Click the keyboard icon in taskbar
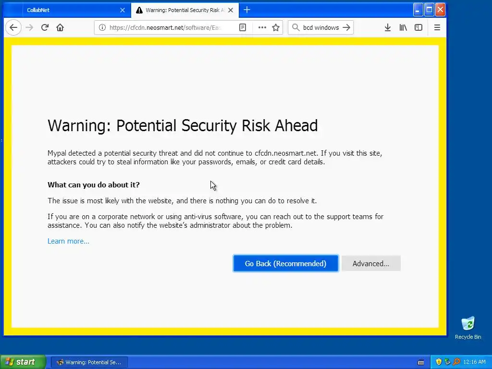The image size is (492, 369). (421, 362)
